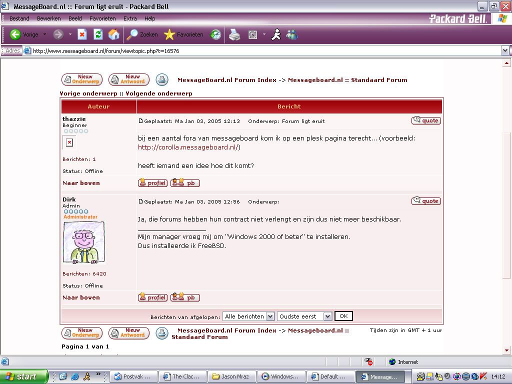Click thazzie's broken avatar image
512x384 pixels.
pos(69,142)
